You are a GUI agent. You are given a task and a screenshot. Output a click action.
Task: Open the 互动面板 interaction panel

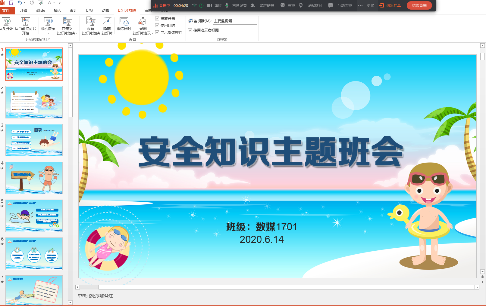(331, 5)
